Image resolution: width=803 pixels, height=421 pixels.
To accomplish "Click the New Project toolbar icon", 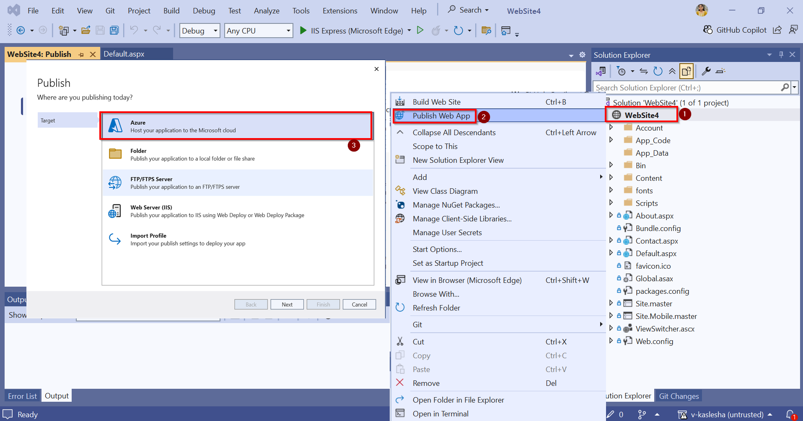I will click(x=64, y=30).
